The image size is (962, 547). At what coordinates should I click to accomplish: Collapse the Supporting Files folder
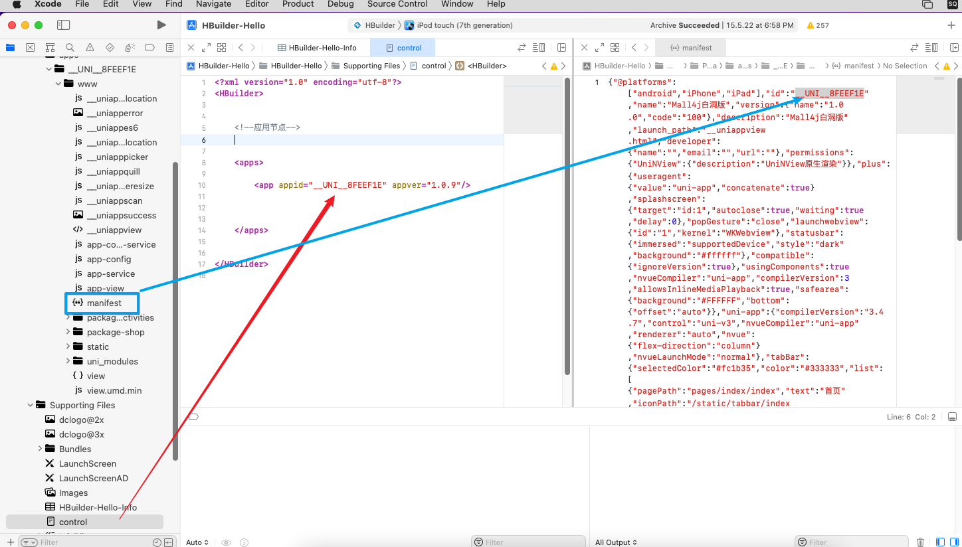coord(31,405)
